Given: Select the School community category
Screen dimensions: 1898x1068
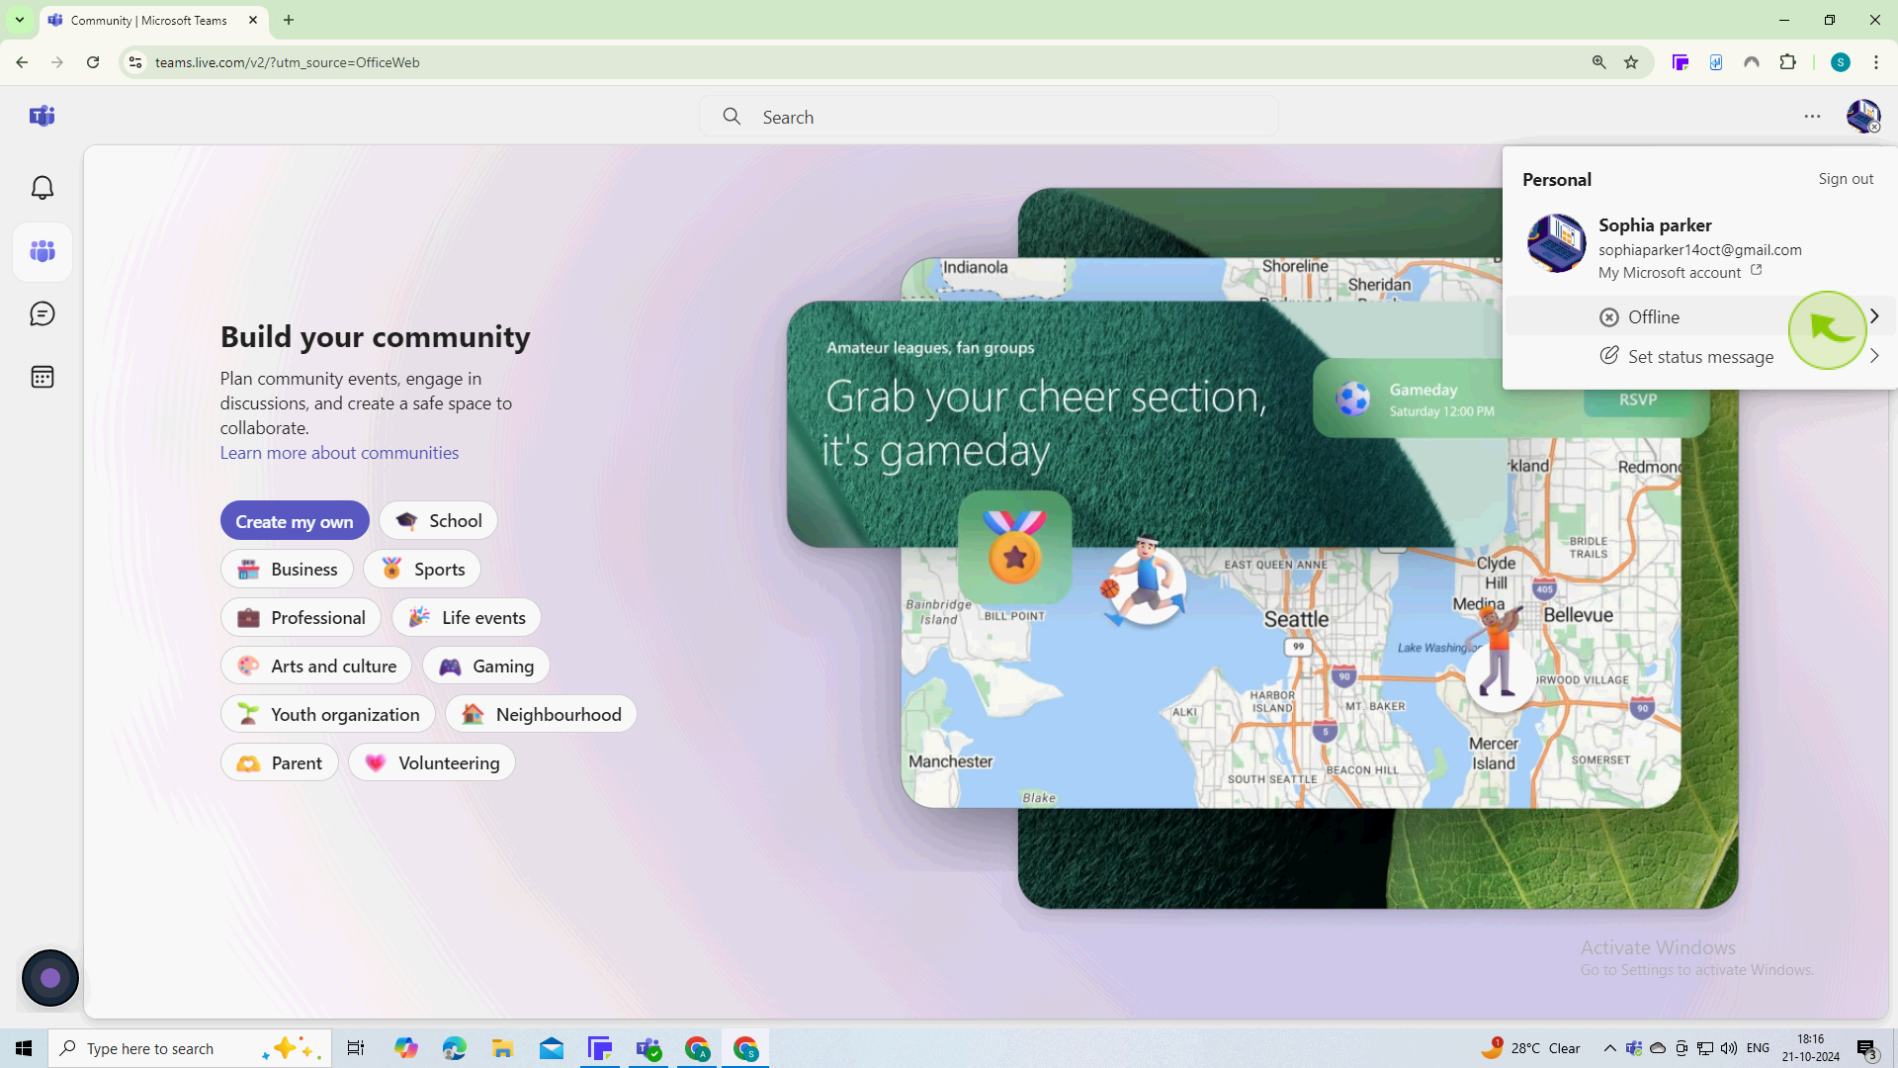Looking at the screenshot, I should (x=438, y=521).
